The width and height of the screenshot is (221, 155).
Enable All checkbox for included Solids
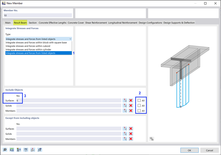[x=139, y=105]
